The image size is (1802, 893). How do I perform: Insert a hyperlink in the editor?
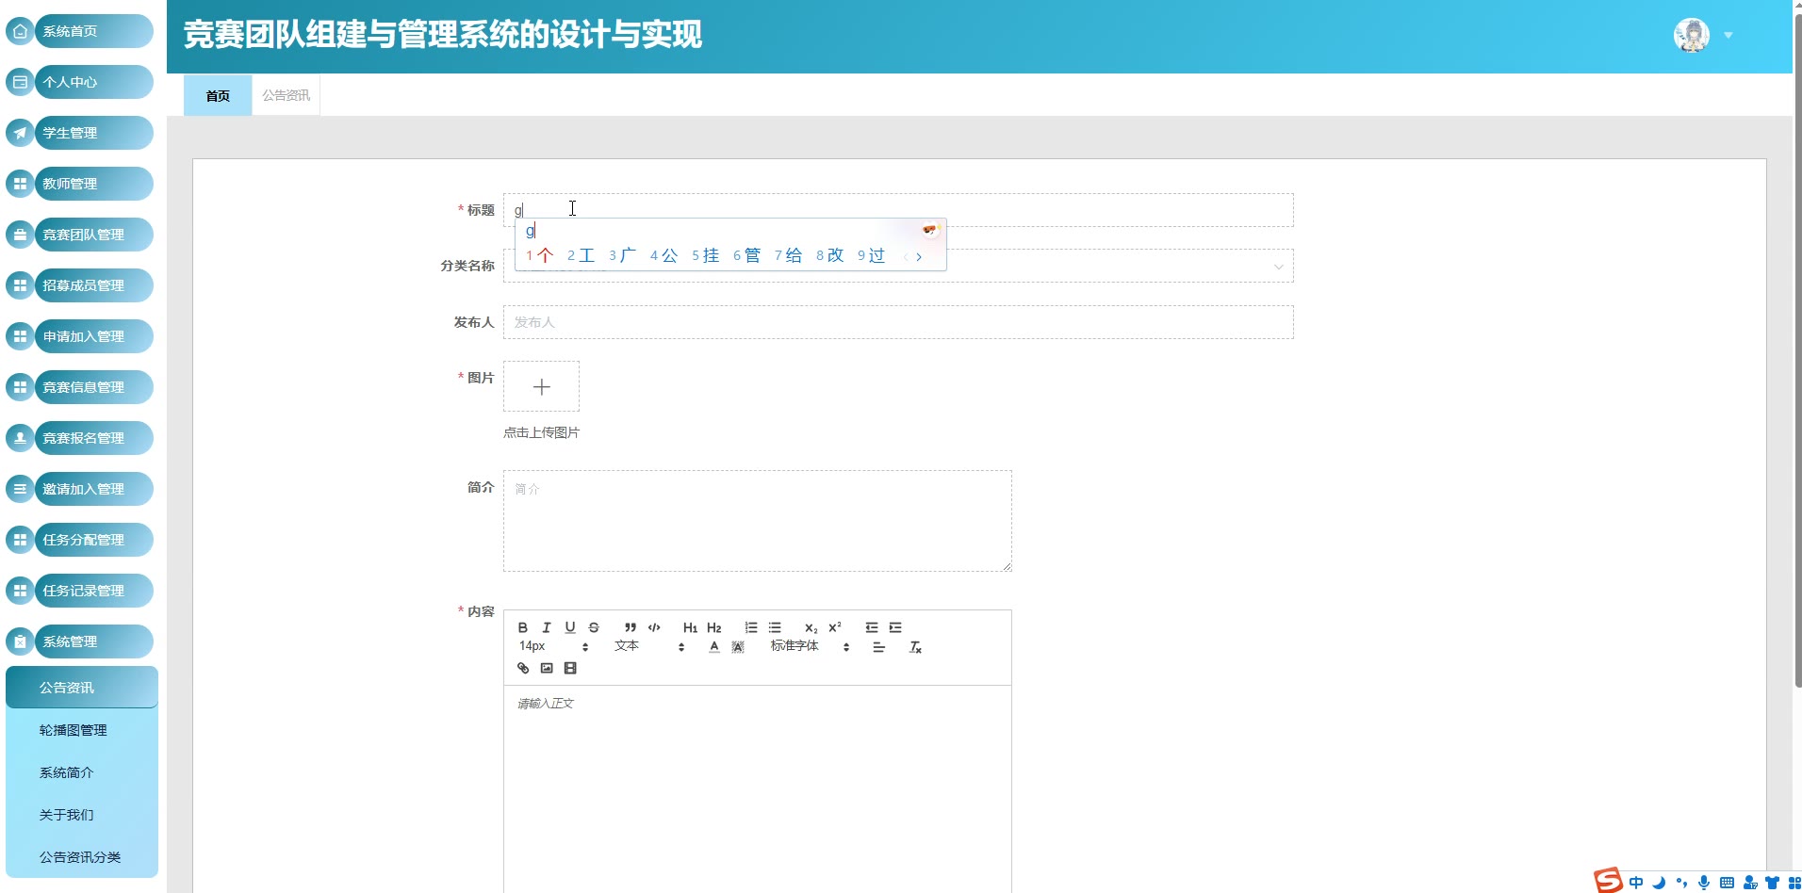coord(523,668)
